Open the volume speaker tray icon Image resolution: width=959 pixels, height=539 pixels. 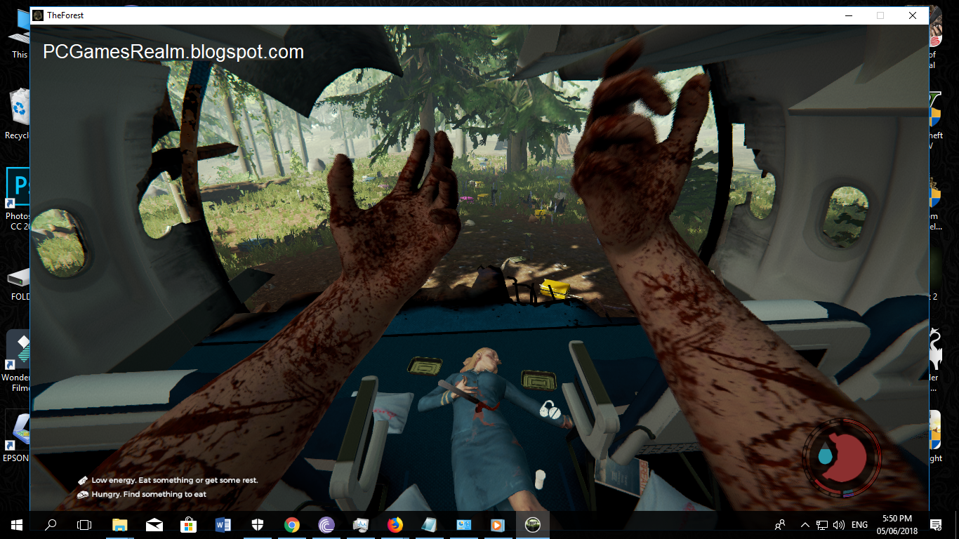pos(838,524)
